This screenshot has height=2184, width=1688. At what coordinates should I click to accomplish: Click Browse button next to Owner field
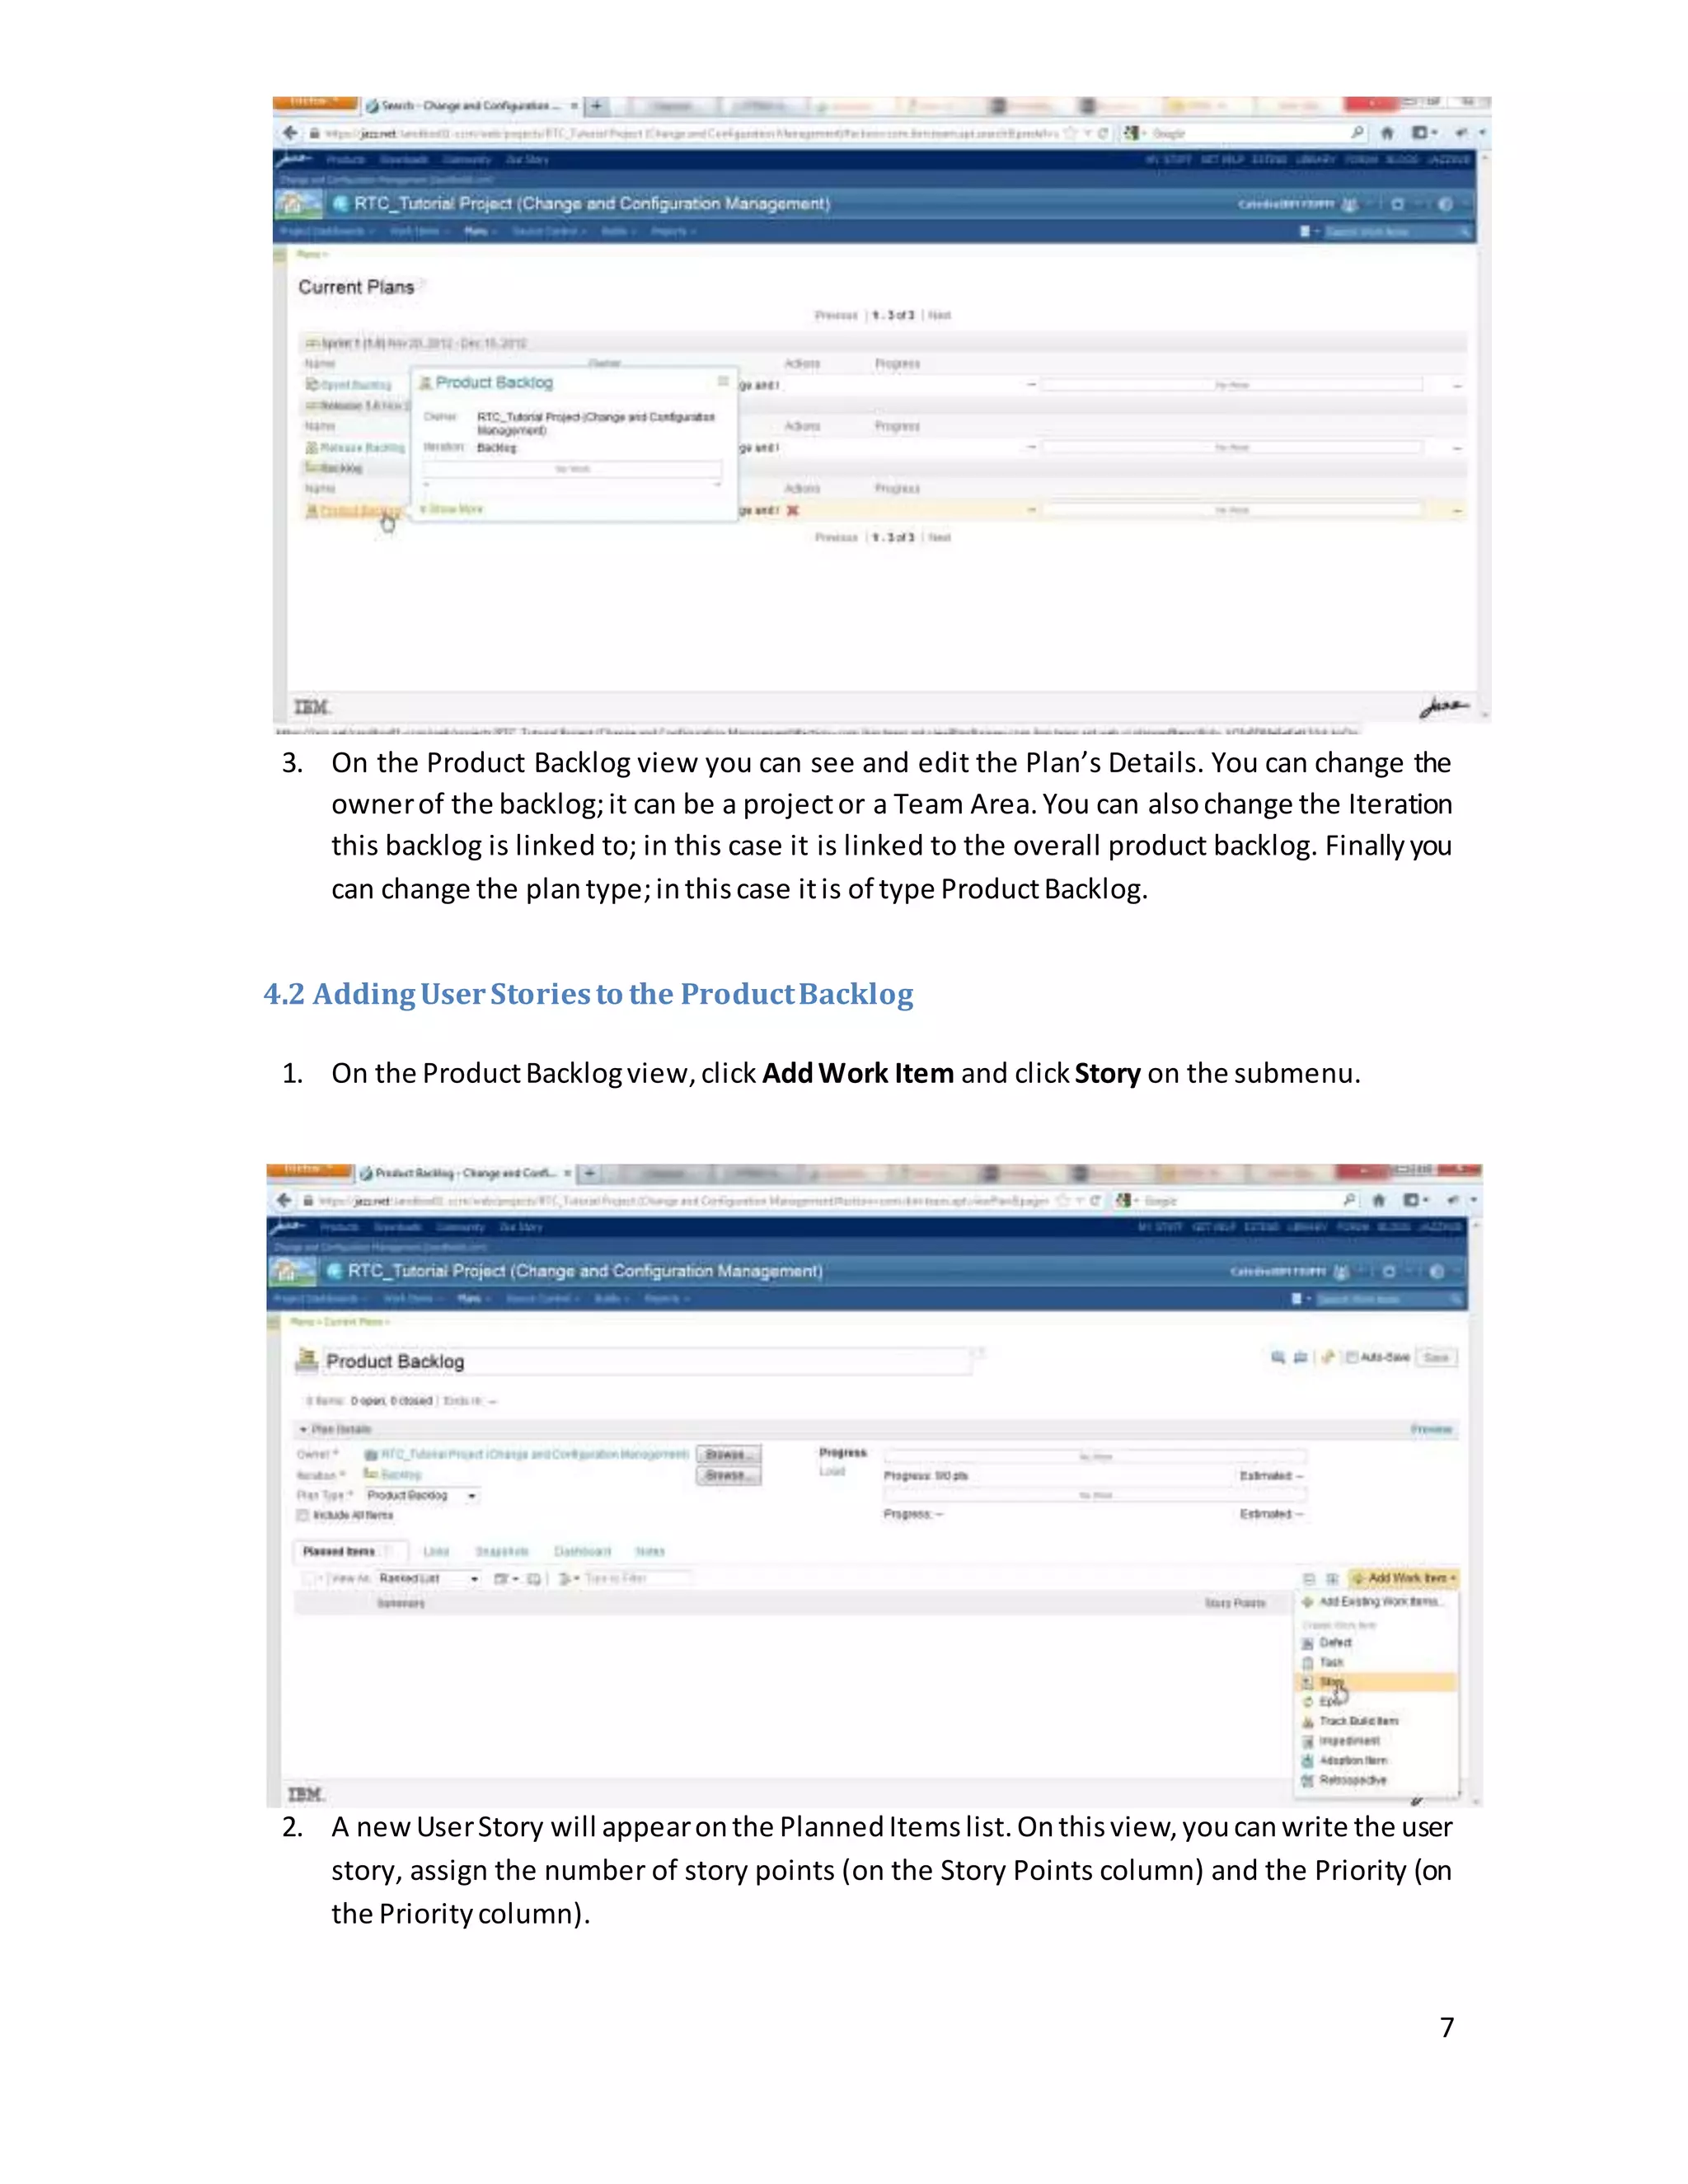pos(727,1454)
